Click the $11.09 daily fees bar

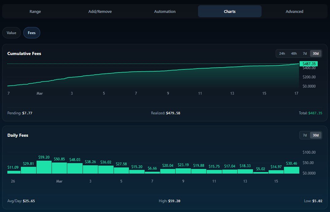coord(14,172)
